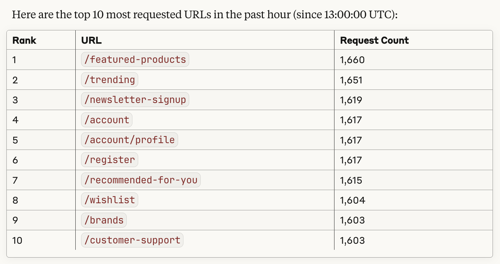Screen dimensions: 500x264
Task: Click the /wishlist URL entry
Action: tap(109, 200)
